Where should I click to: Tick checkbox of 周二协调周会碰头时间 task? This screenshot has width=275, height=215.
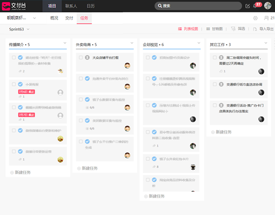[214, 58]
